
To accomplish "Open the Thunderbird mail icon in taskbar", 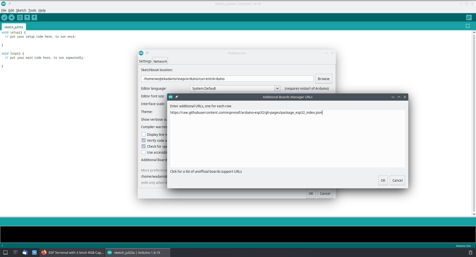I will [x=25, y=252].
